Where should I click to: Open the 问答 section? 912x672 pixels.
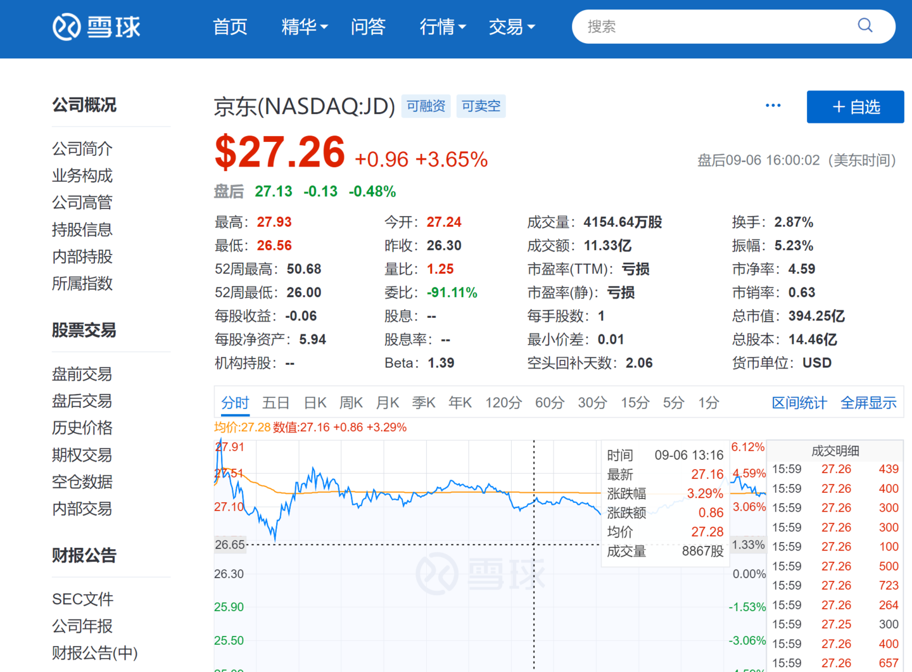click(368, 27)
